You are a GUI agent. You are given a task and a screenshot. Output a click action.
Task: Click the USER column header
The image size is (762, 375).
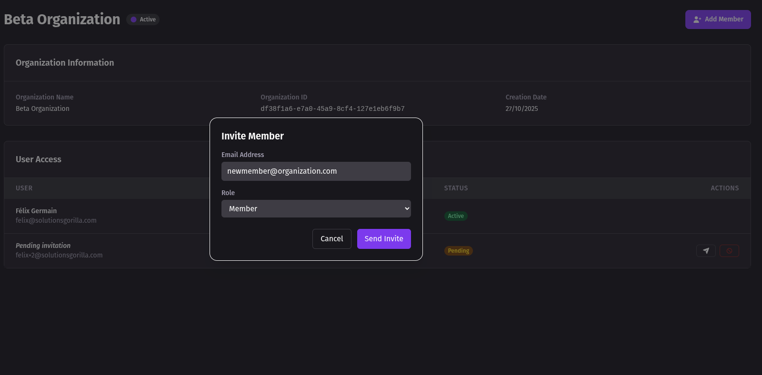(24, 188)
